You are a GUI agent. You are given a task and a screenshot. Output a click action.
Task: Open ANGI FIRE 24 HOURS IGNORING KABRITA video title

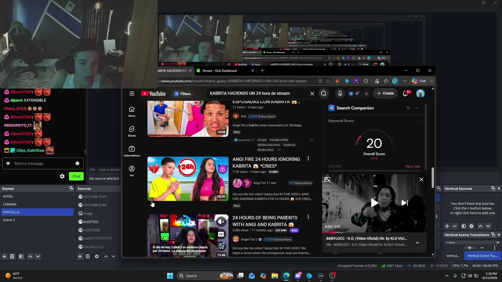click(266, 163)
